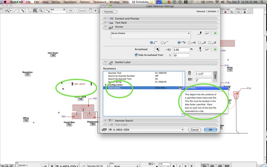Click the Half geometry method icon
The height and width of the screenshot is (167, 267).
point(48,11)
